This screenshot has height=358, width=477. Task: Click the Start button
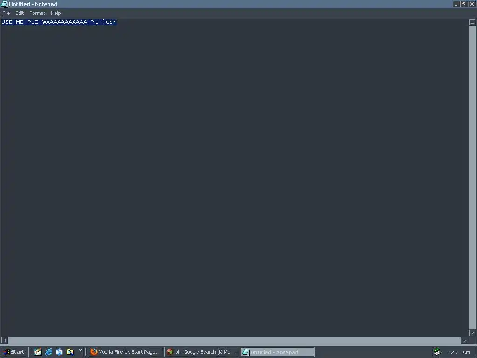(x=14, y=352)
